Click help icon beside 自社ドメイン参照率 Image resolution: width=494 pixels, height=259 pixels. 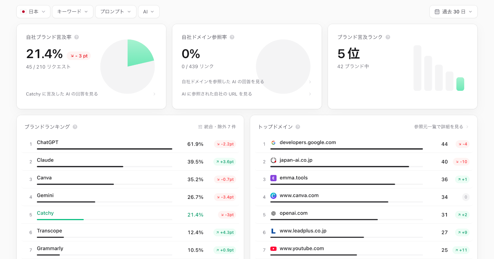pyautogui.click(x=232, y=37)
